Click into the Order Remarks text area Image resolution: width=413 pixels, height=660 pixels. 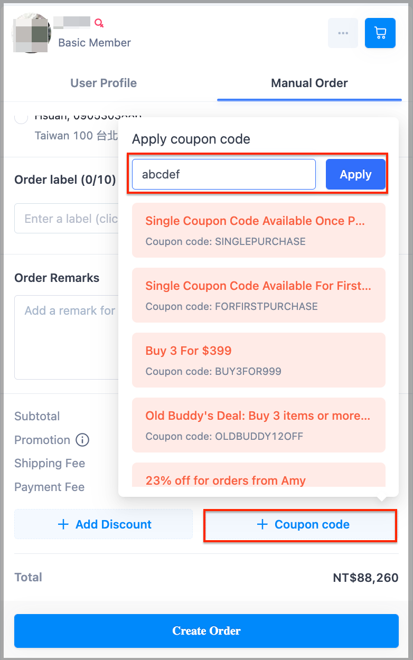click(66, 337)
